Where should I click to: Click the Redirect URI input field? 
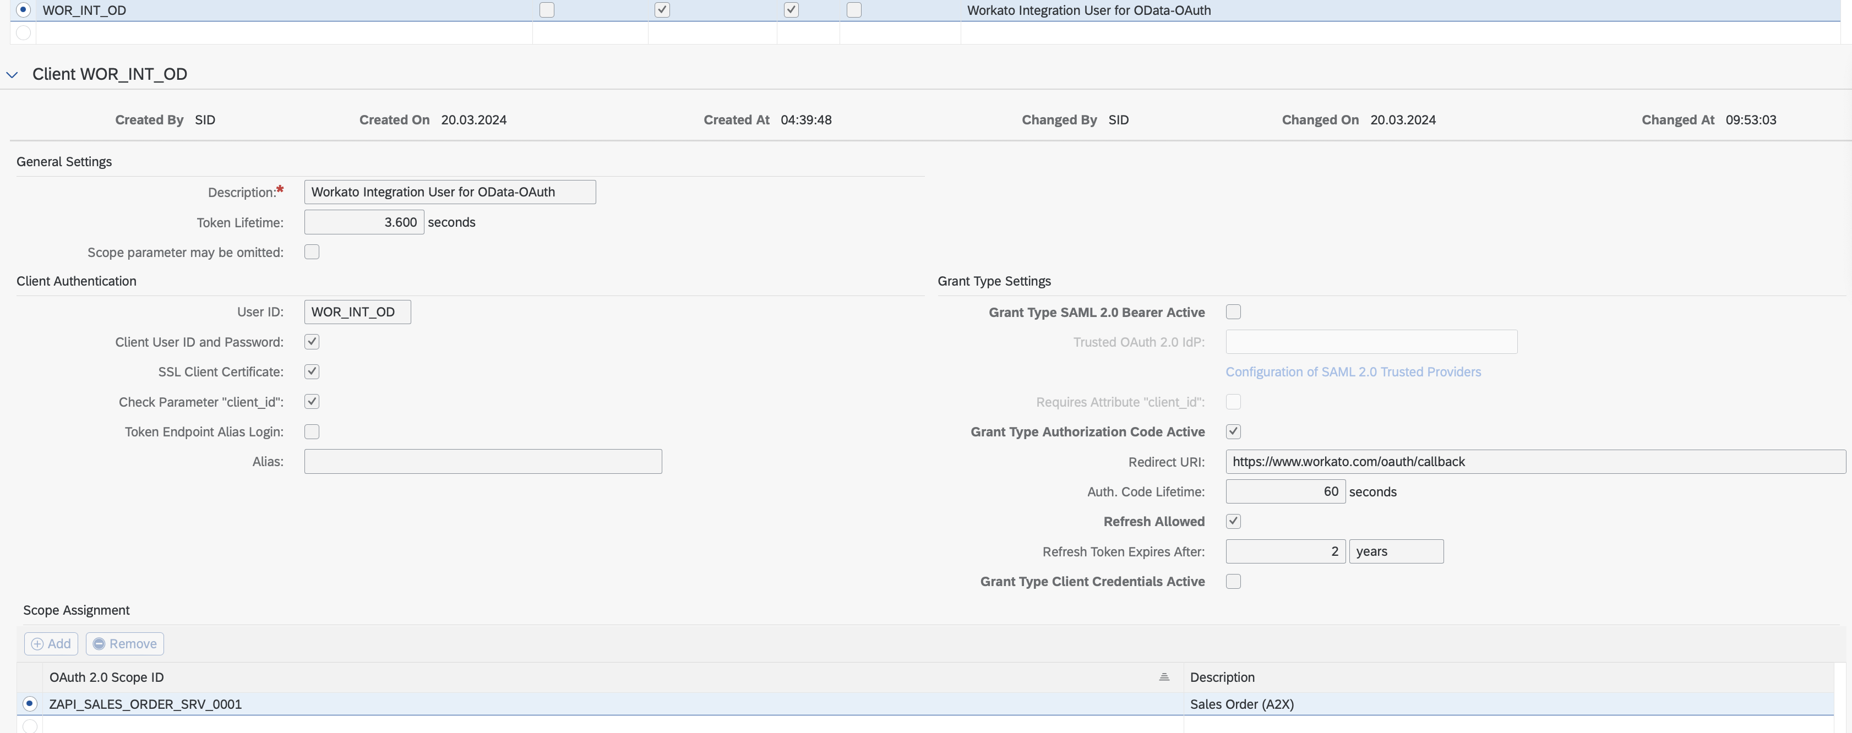click(x=1535, y=461)
